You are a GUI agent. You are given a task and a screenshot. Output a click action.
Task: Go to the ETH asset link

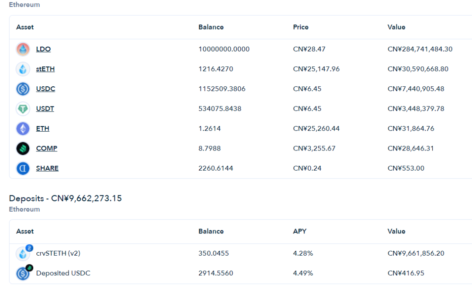(x=43, y=129)
